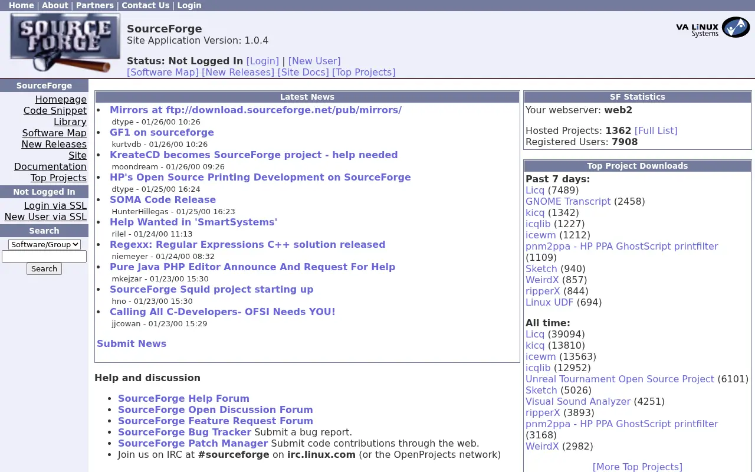Focus the sidebar search text field

44,256
